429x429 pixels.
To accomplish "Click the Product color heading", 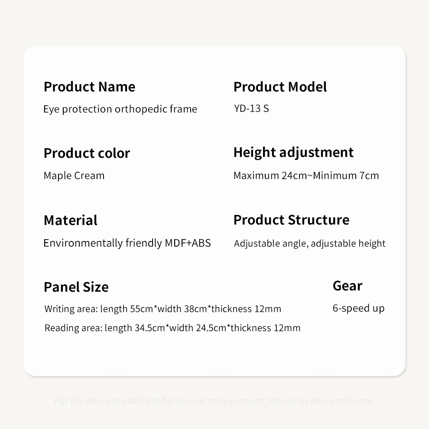I will pyautogui.click(x=87, y=153).
